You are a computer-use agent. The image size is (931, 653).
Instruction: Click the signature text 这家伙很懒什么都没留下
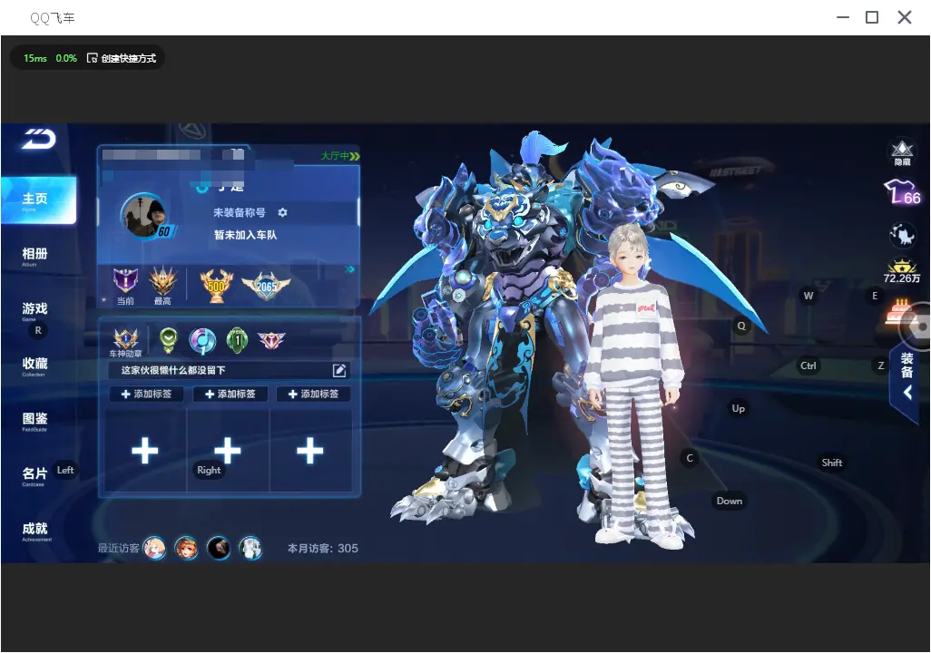click(172, 370)
